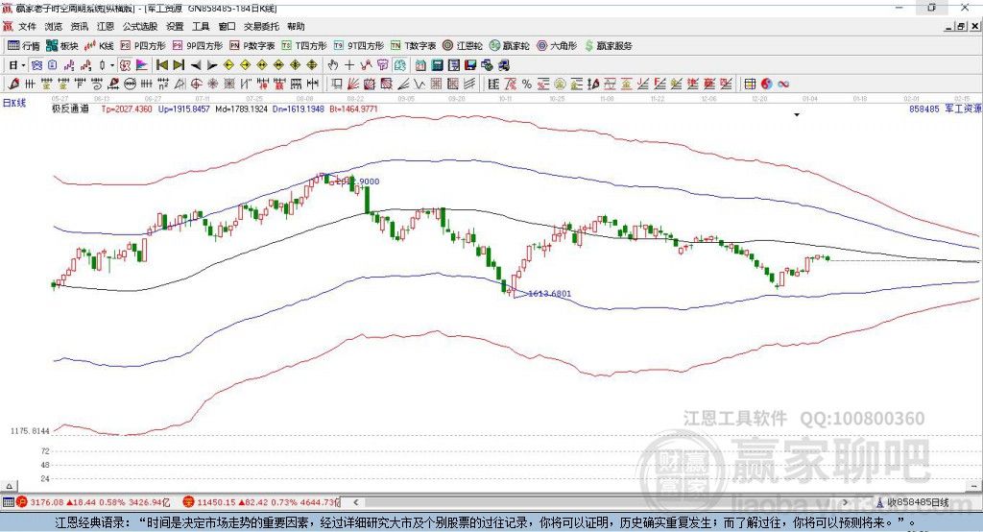Jump to last bar with skip-end icon

pyautogui.click(x=179, y=65)
